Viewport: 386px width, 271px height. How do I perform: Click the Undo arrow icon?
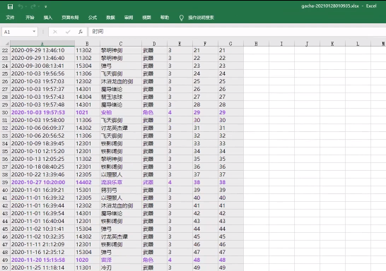21,6
